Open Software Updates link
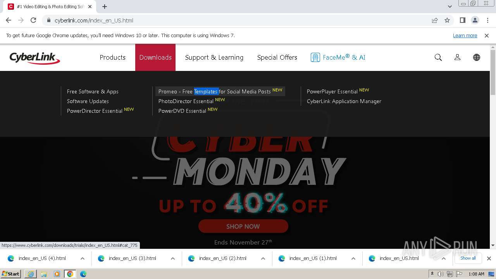The image size is (496, 279). coord(88,101)
